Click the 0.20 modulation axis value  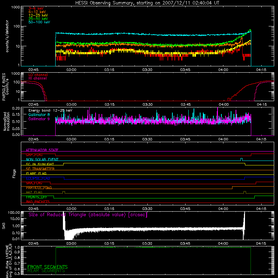click(x=16, y=108)
